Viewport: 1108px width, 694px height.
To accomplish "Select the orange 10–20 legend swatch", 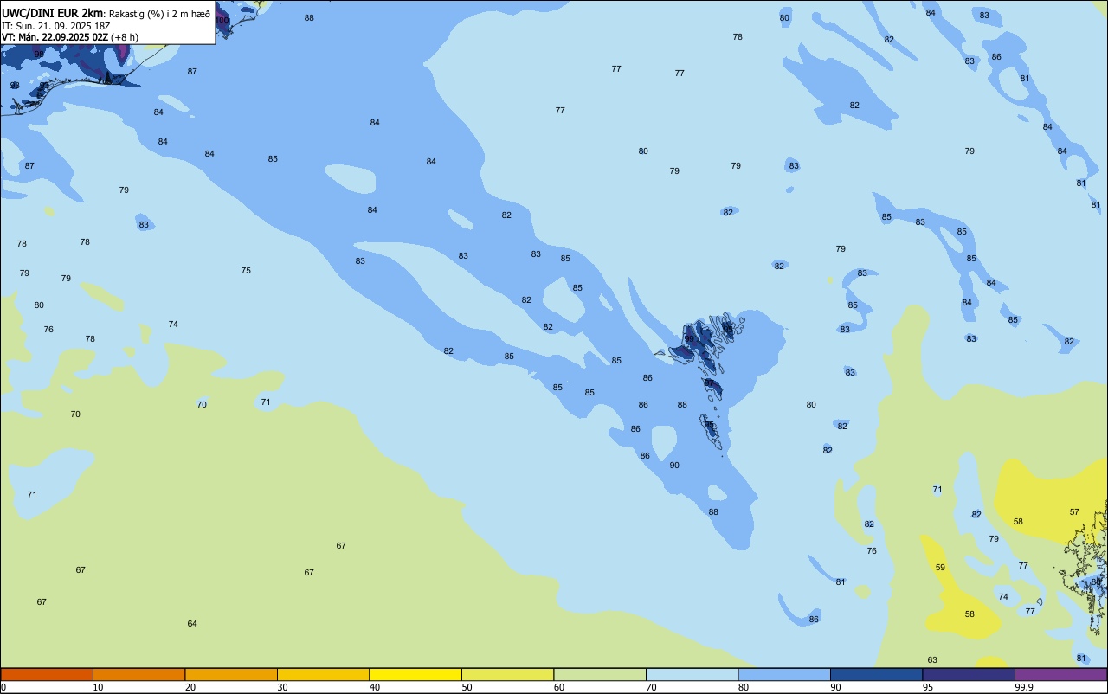I will pyautogui.click(x=138, y=674).
